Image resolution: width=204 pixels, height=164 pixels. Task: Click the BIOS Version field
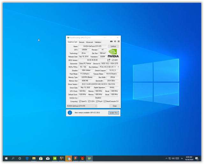click(x=92, y=60)
